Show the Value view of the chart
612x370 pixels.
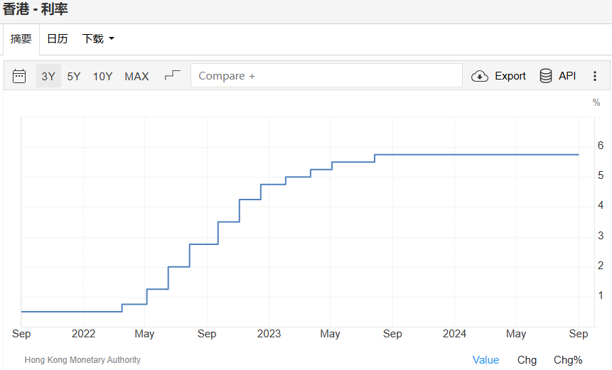(485, 360)
